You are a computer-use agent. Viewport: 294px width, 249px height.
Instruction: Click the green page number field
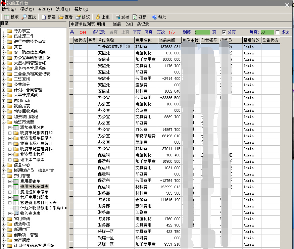pyautogui.click(x=202, y=32)
